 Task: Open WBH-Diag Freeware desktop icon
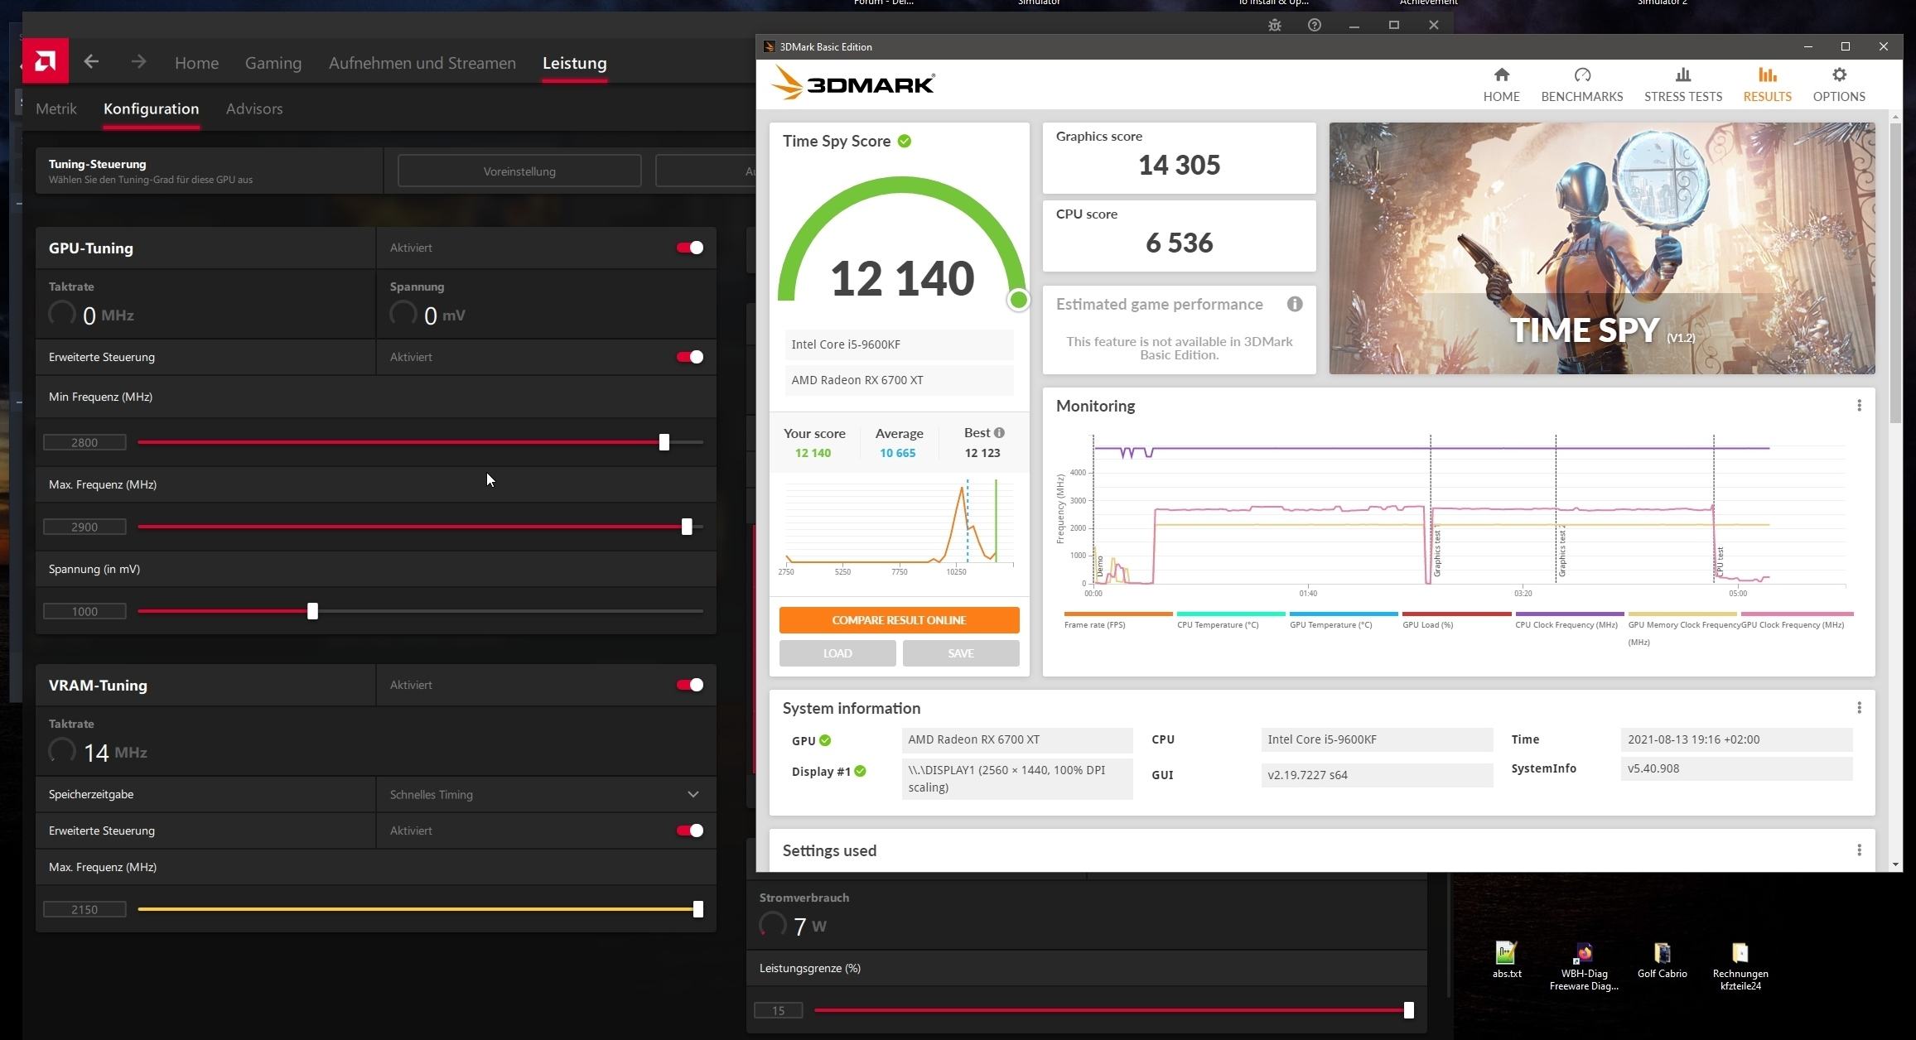coord(1584,952)
